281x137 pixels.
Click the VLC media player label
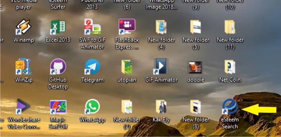(x=24, y=5)
